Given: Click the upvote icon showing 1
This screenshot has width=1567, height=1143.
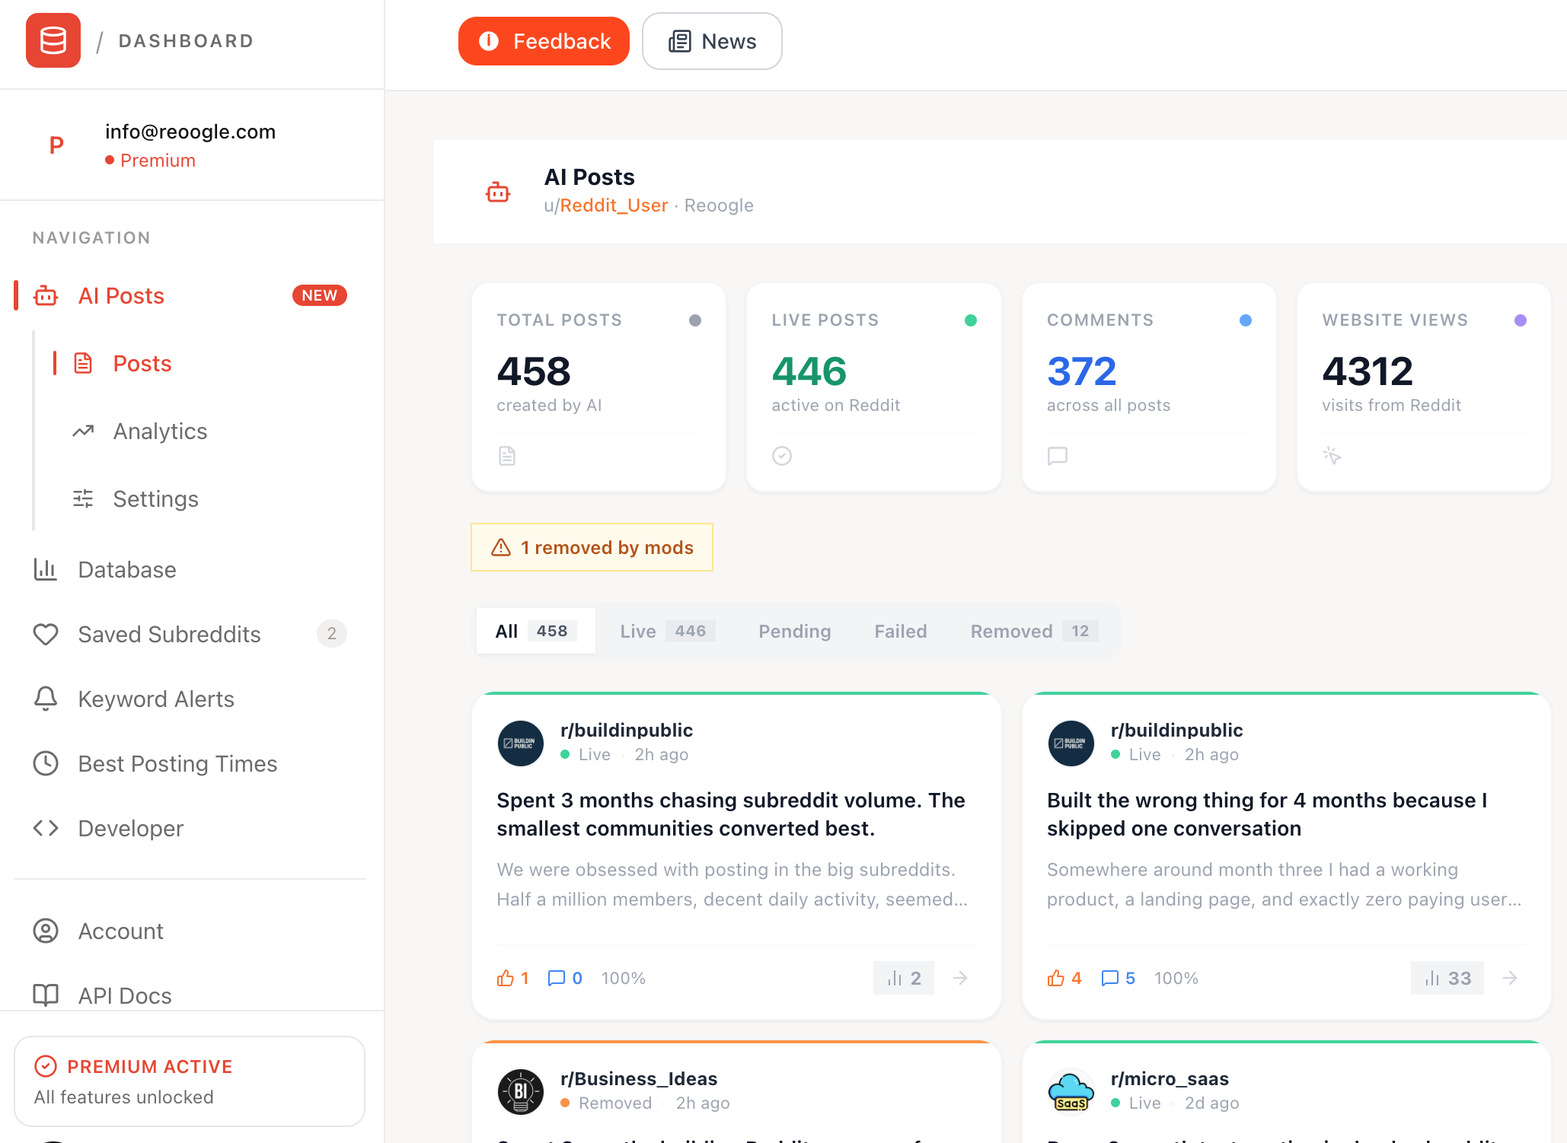Looking at the screenshot, I should 506,978.
